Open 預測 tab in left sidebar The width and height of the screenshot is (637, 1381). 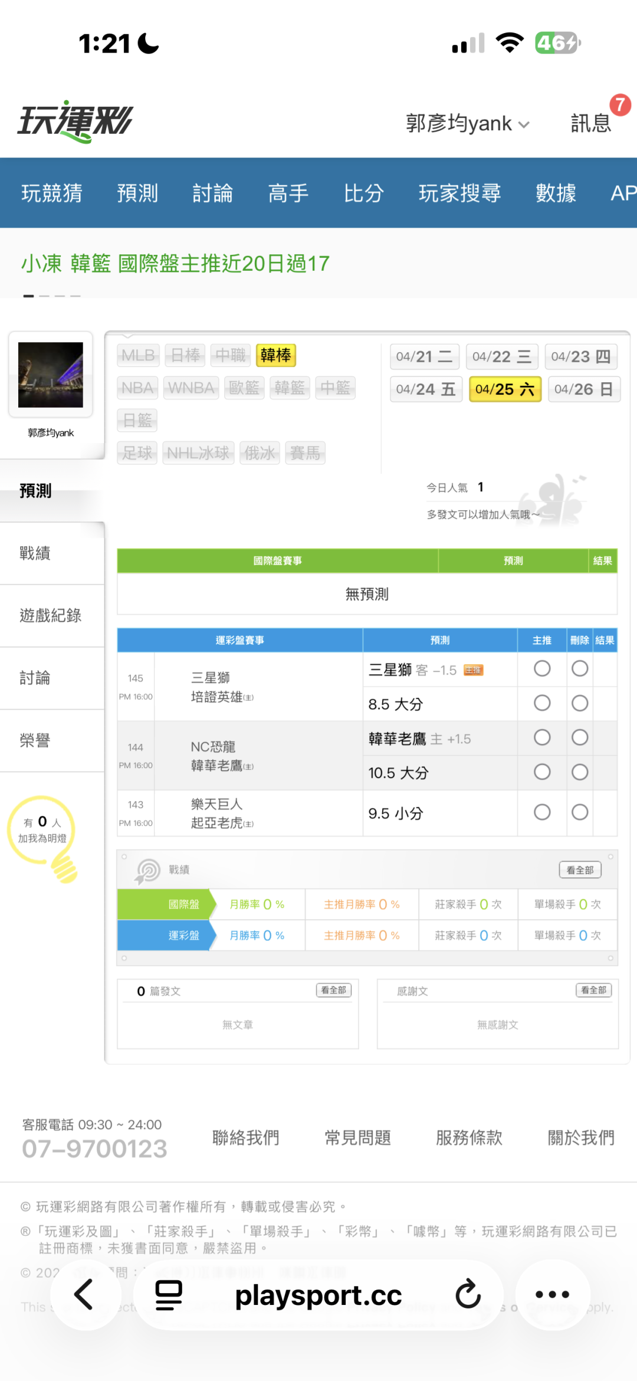[x=52, y=491]
